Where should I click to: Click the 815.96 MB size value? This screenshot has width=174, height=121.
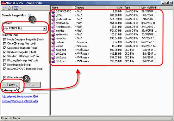tap(116, 54)
